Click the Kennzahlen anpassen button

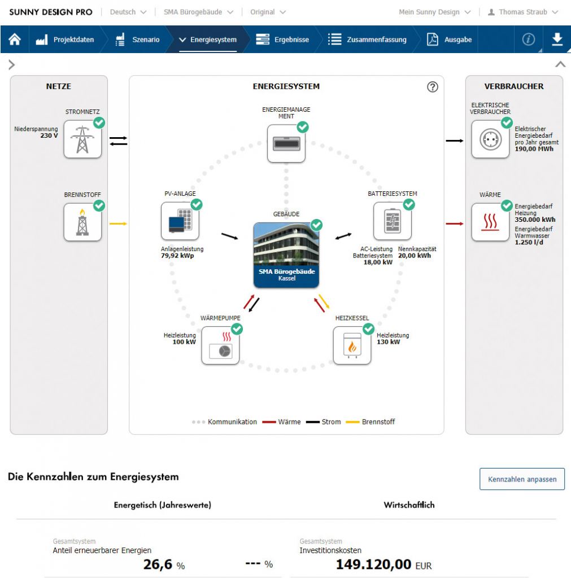522,479
